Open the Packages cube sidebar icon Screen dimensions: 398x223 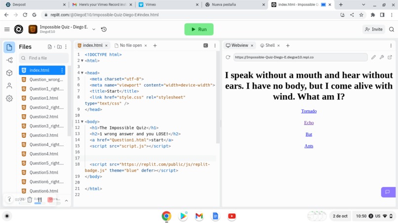9,73
